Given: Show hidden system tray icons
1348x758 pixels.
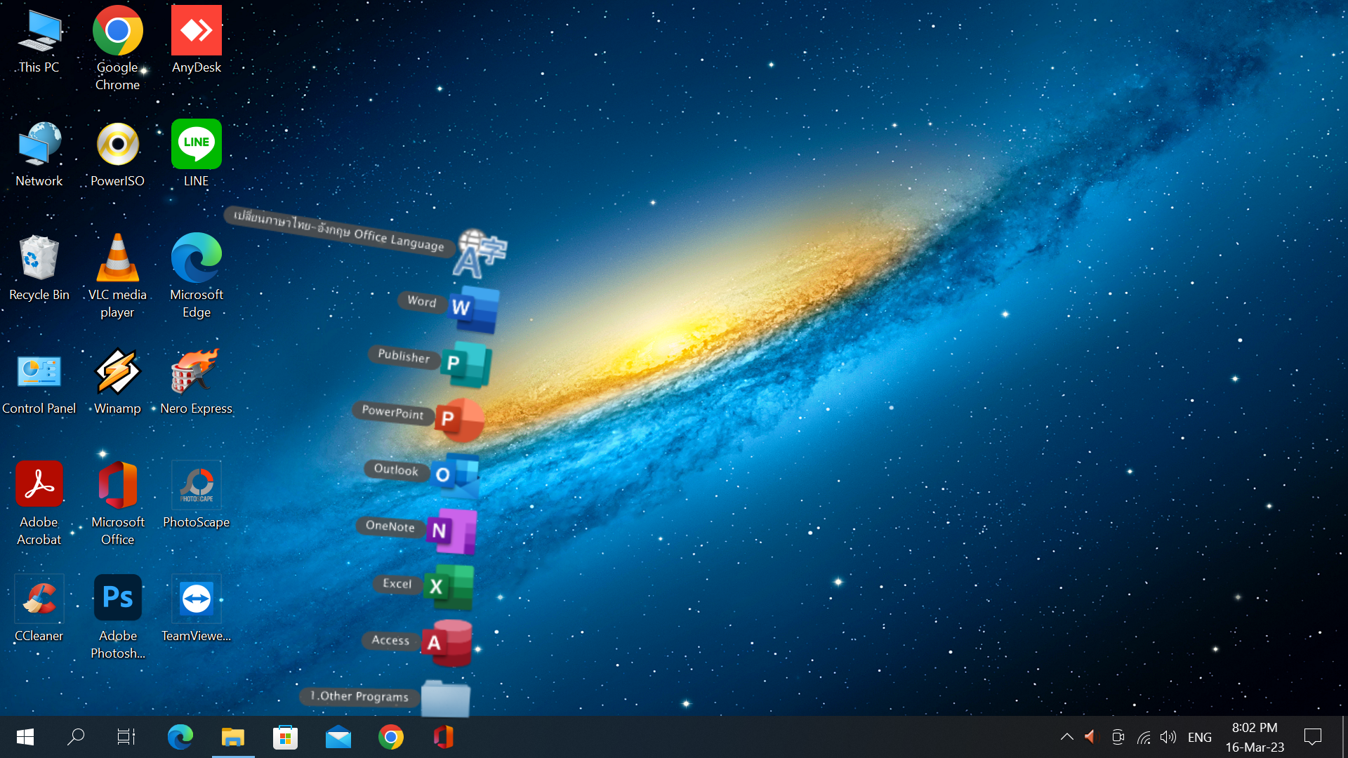Looking at the screenshot, I should [1066, 737].
